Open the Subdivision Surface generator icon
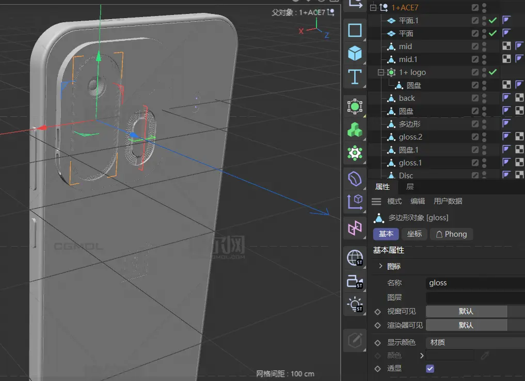Screen dimensions: 525x381 355,106
